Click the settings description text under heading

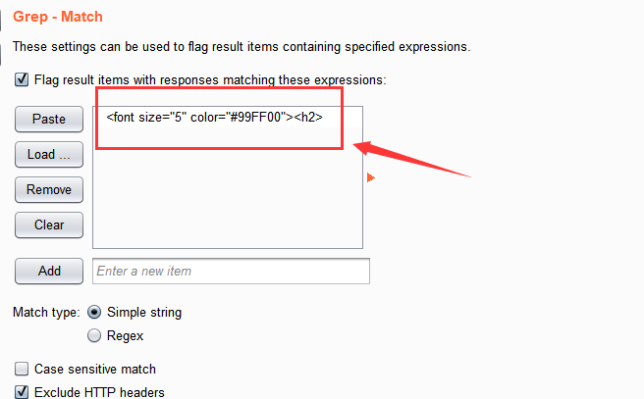241,47
